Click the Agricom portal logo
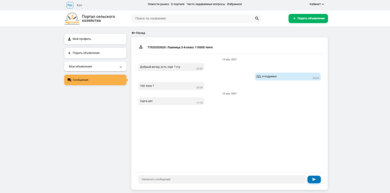 [x=72, y=19]
